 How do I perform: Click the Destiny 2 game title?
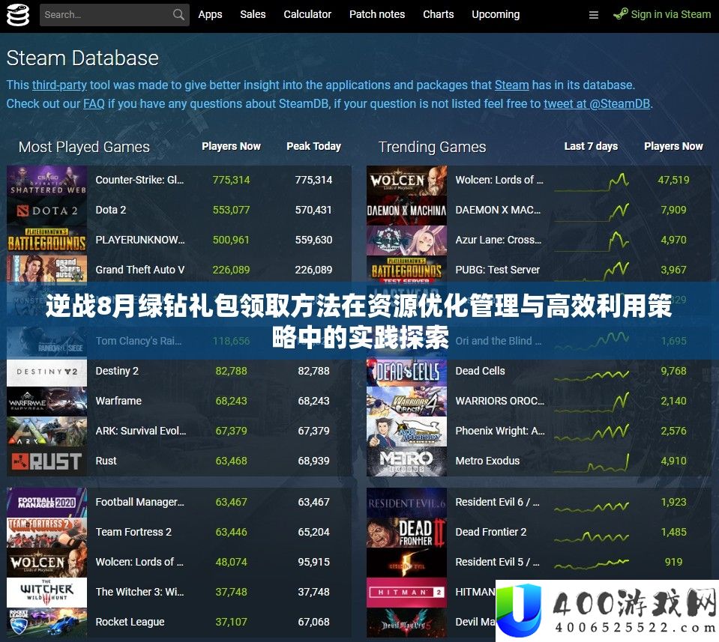pos(117,371)
